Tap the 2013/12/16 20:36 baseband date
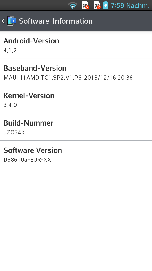 click(108, 78)
